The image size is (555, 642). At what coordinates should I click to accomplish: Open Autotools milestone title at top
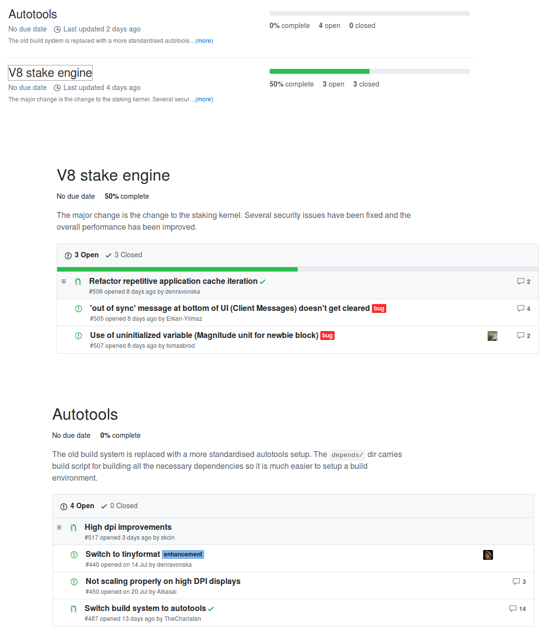[33, 14]
